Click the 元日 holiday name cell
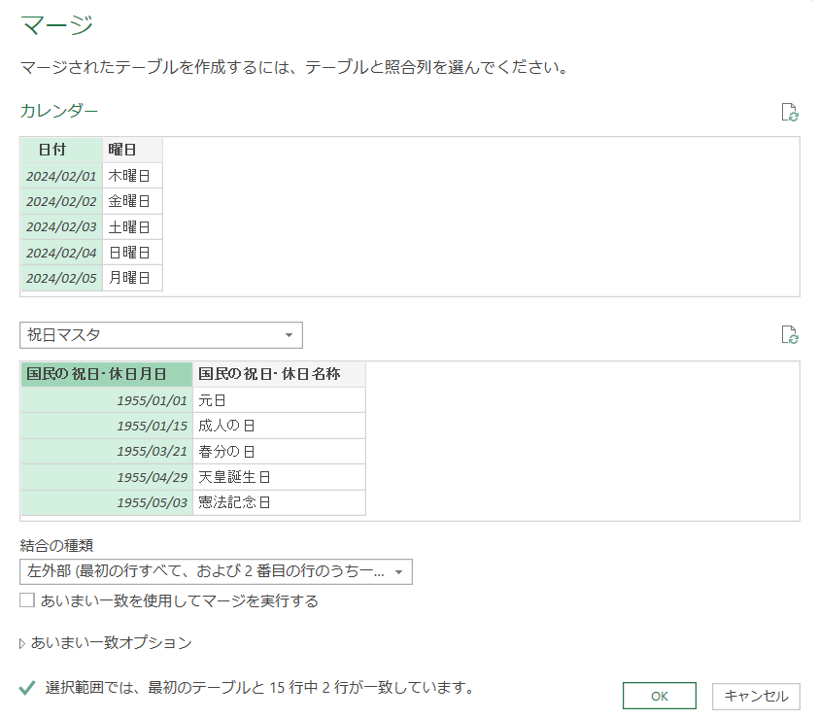 point(279,400)
